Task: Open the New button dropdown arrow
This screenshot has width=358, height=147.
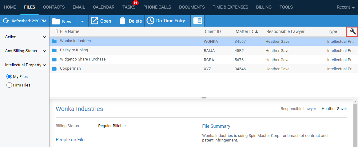Action: 82,21
